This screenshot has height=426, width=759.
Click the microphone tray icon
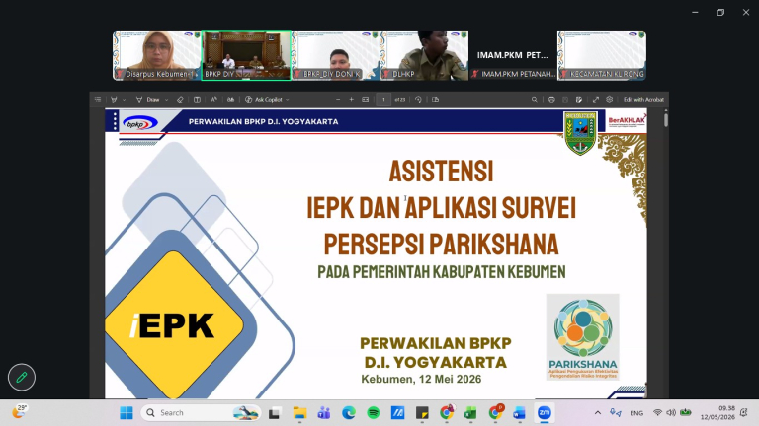pos(616,413)
